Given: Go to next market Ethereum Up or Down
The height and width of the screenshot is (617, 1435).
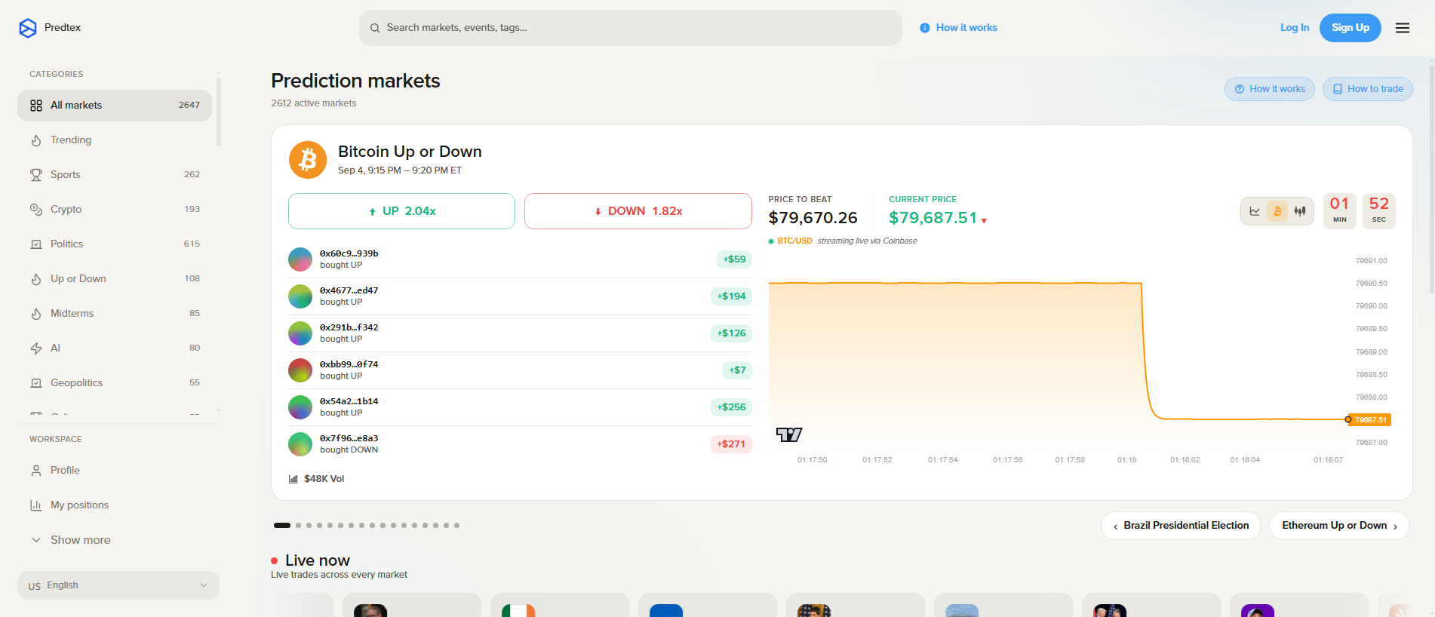Looking at the screenshot, I should tap(1339, 526).
